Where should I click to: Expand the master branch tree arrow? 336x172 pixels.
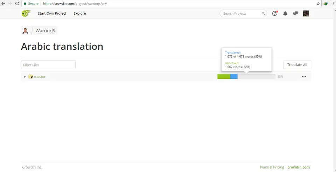tap(25, 77)
